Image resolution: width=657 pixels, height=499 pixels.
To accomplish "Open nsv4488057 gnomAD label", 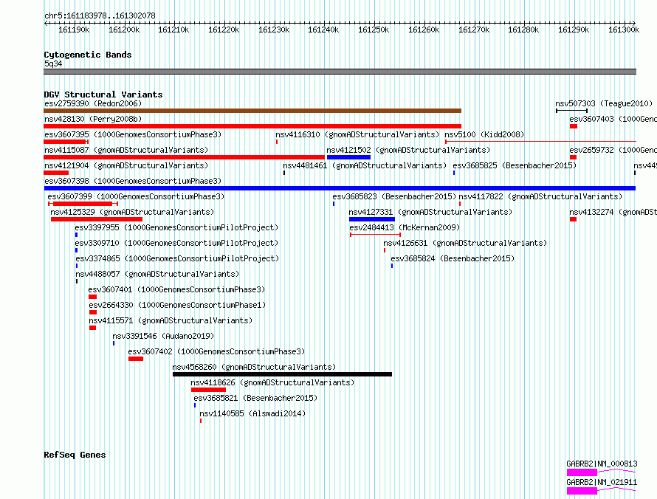I will (157, 274).
